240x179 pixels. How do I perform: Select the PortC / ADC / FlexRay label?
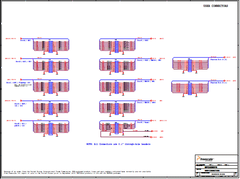pos(18,82)
